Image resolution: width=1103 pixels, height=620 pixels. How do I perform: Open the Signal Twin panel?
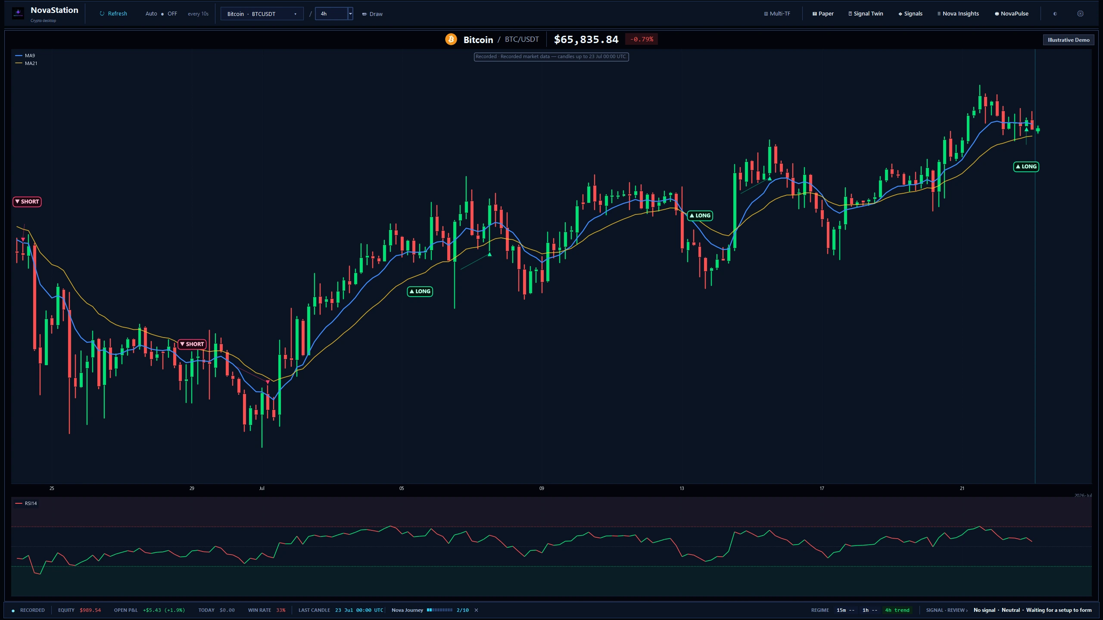(866, 14)
